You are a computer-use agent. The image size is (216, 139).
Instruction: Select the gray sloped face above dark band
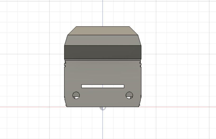(103, 40)
